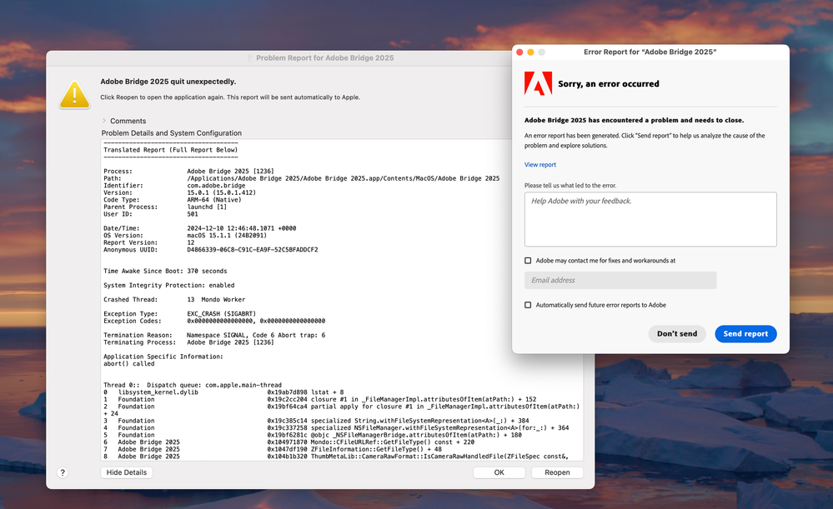Click 'Time Awake Since Boot: 370 seconds'
This screenshot has width=833, height=509.
(165, 272)
